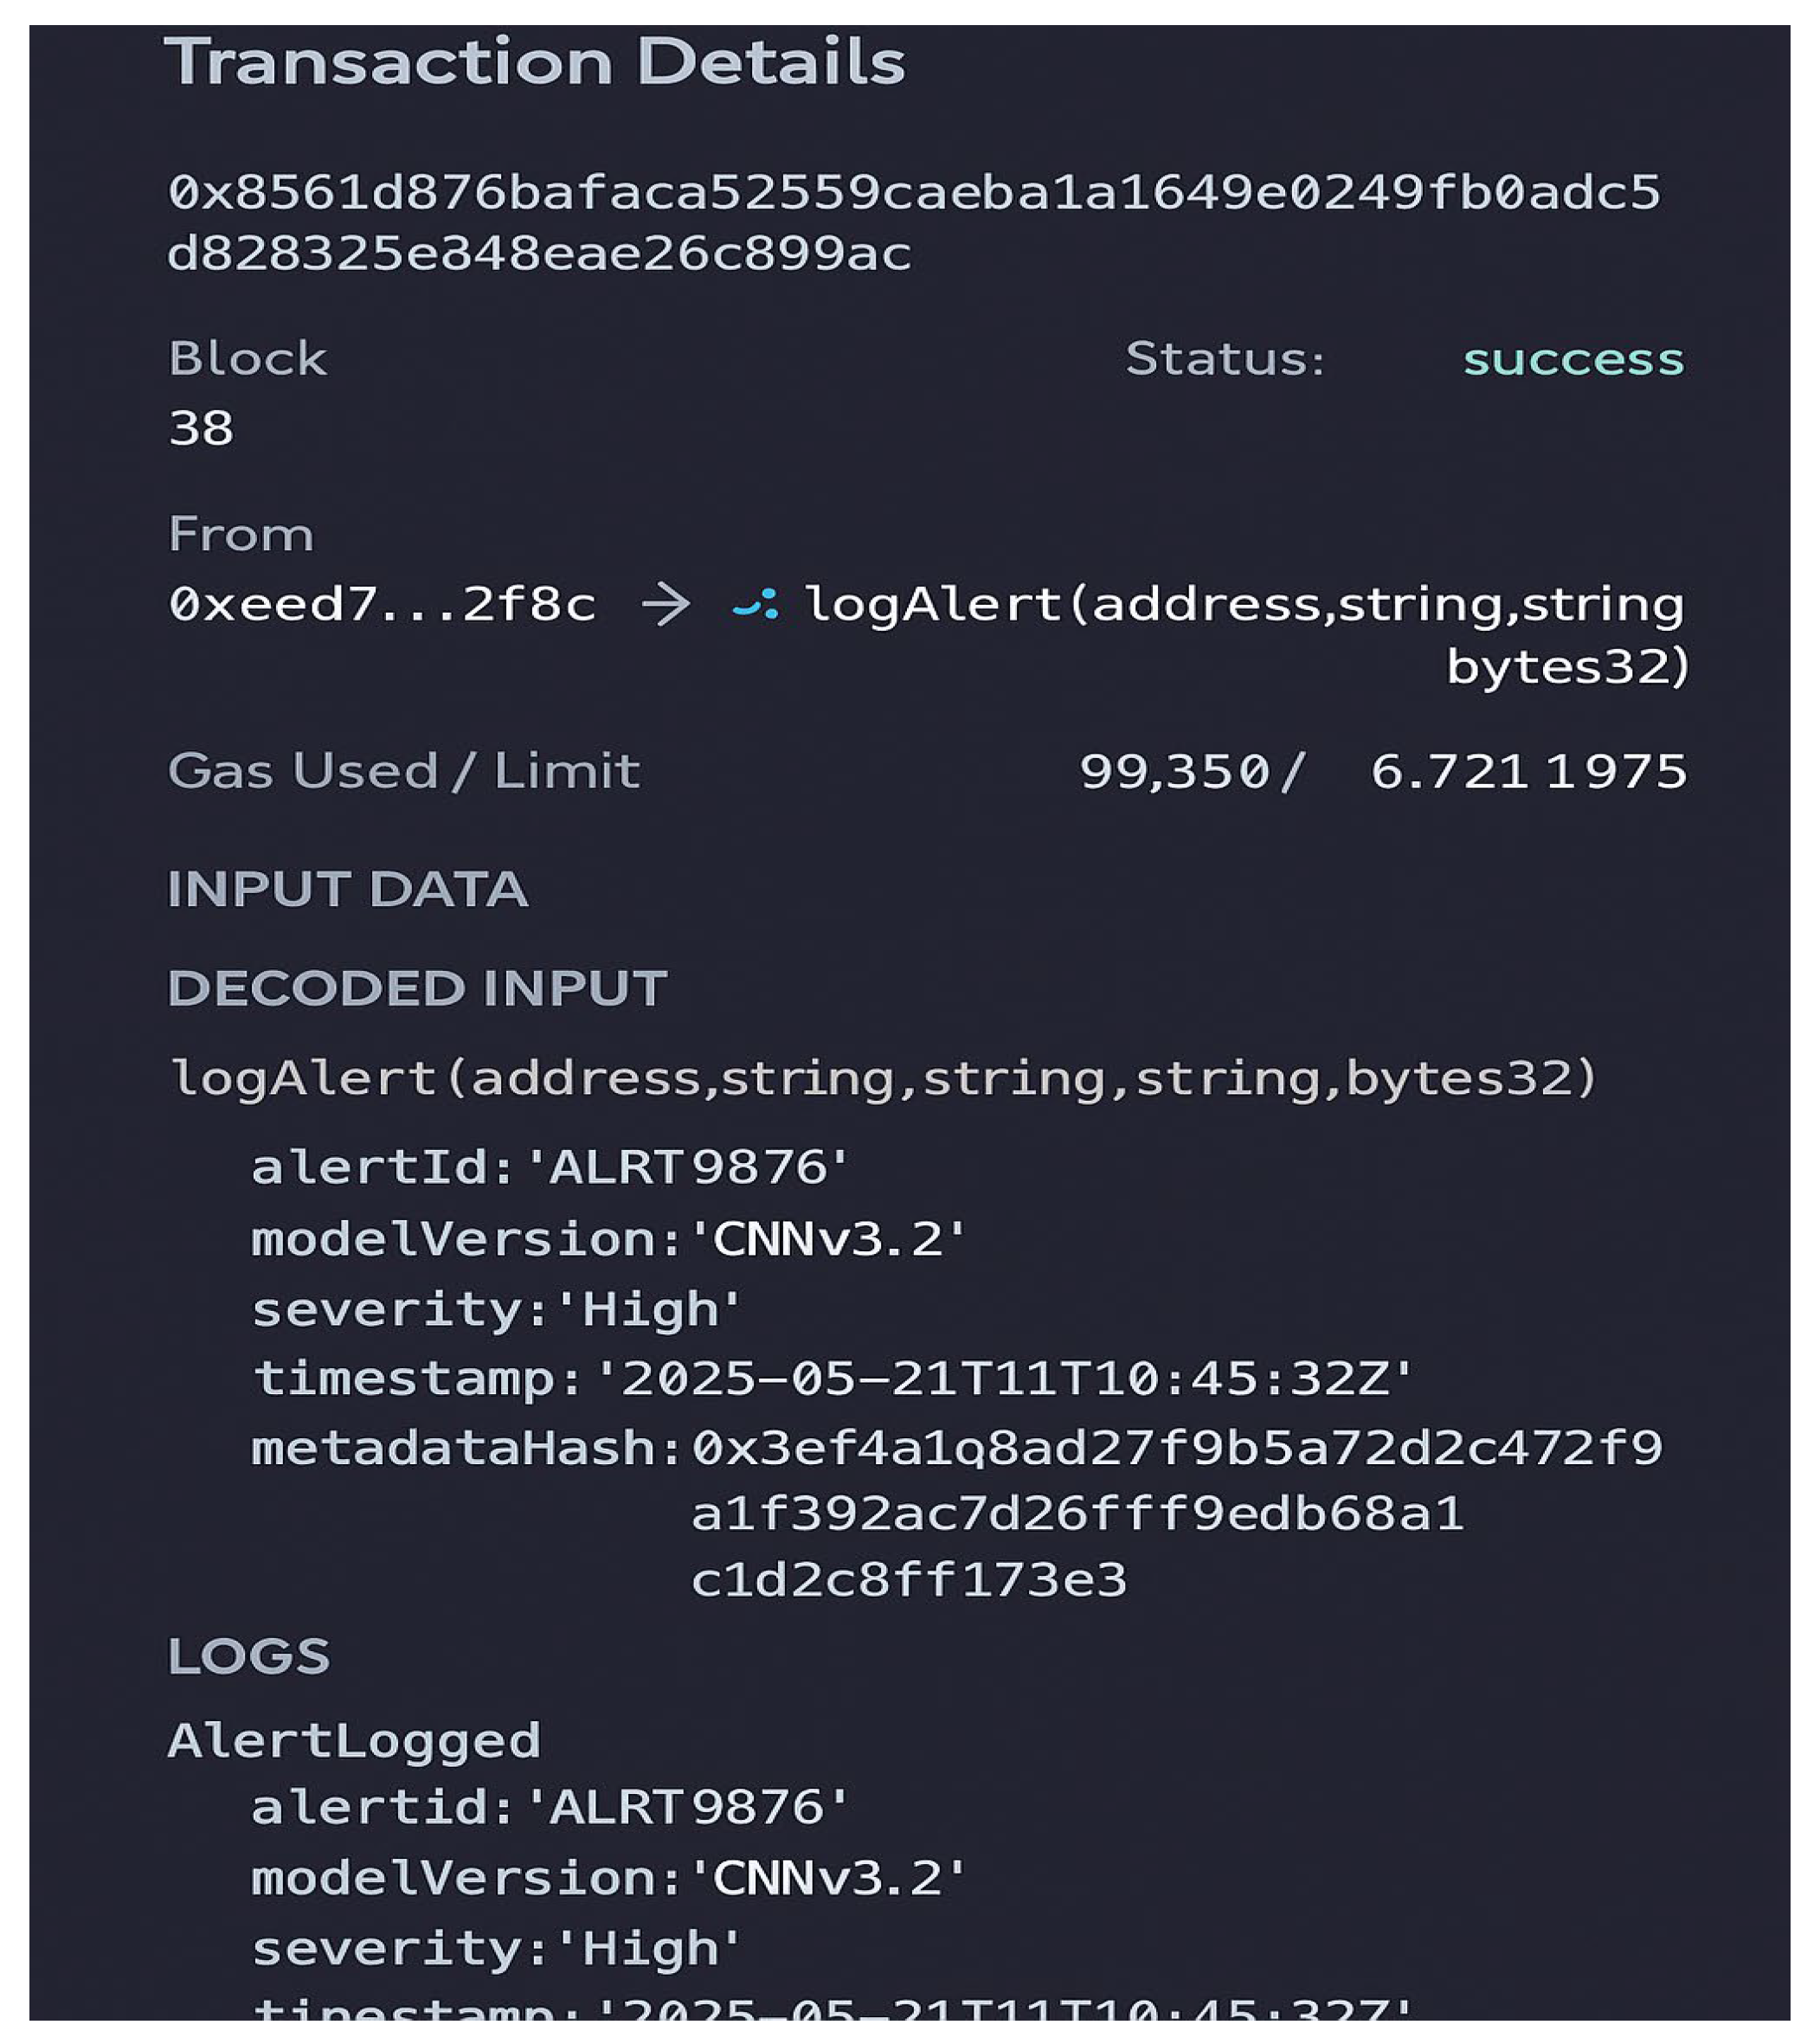The height and width of the screenshot is (2044, 1820).
Task: Click the timestamp value in decoded input
Action: pyautogui.click(x=1004, y=1378)
